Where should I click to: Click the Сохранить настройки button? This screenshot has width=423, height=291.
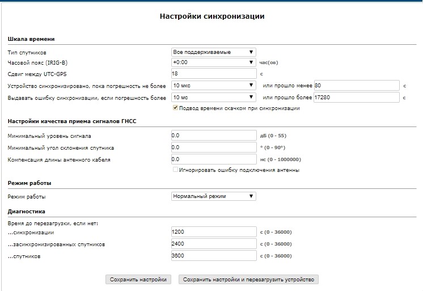point(139,280)
